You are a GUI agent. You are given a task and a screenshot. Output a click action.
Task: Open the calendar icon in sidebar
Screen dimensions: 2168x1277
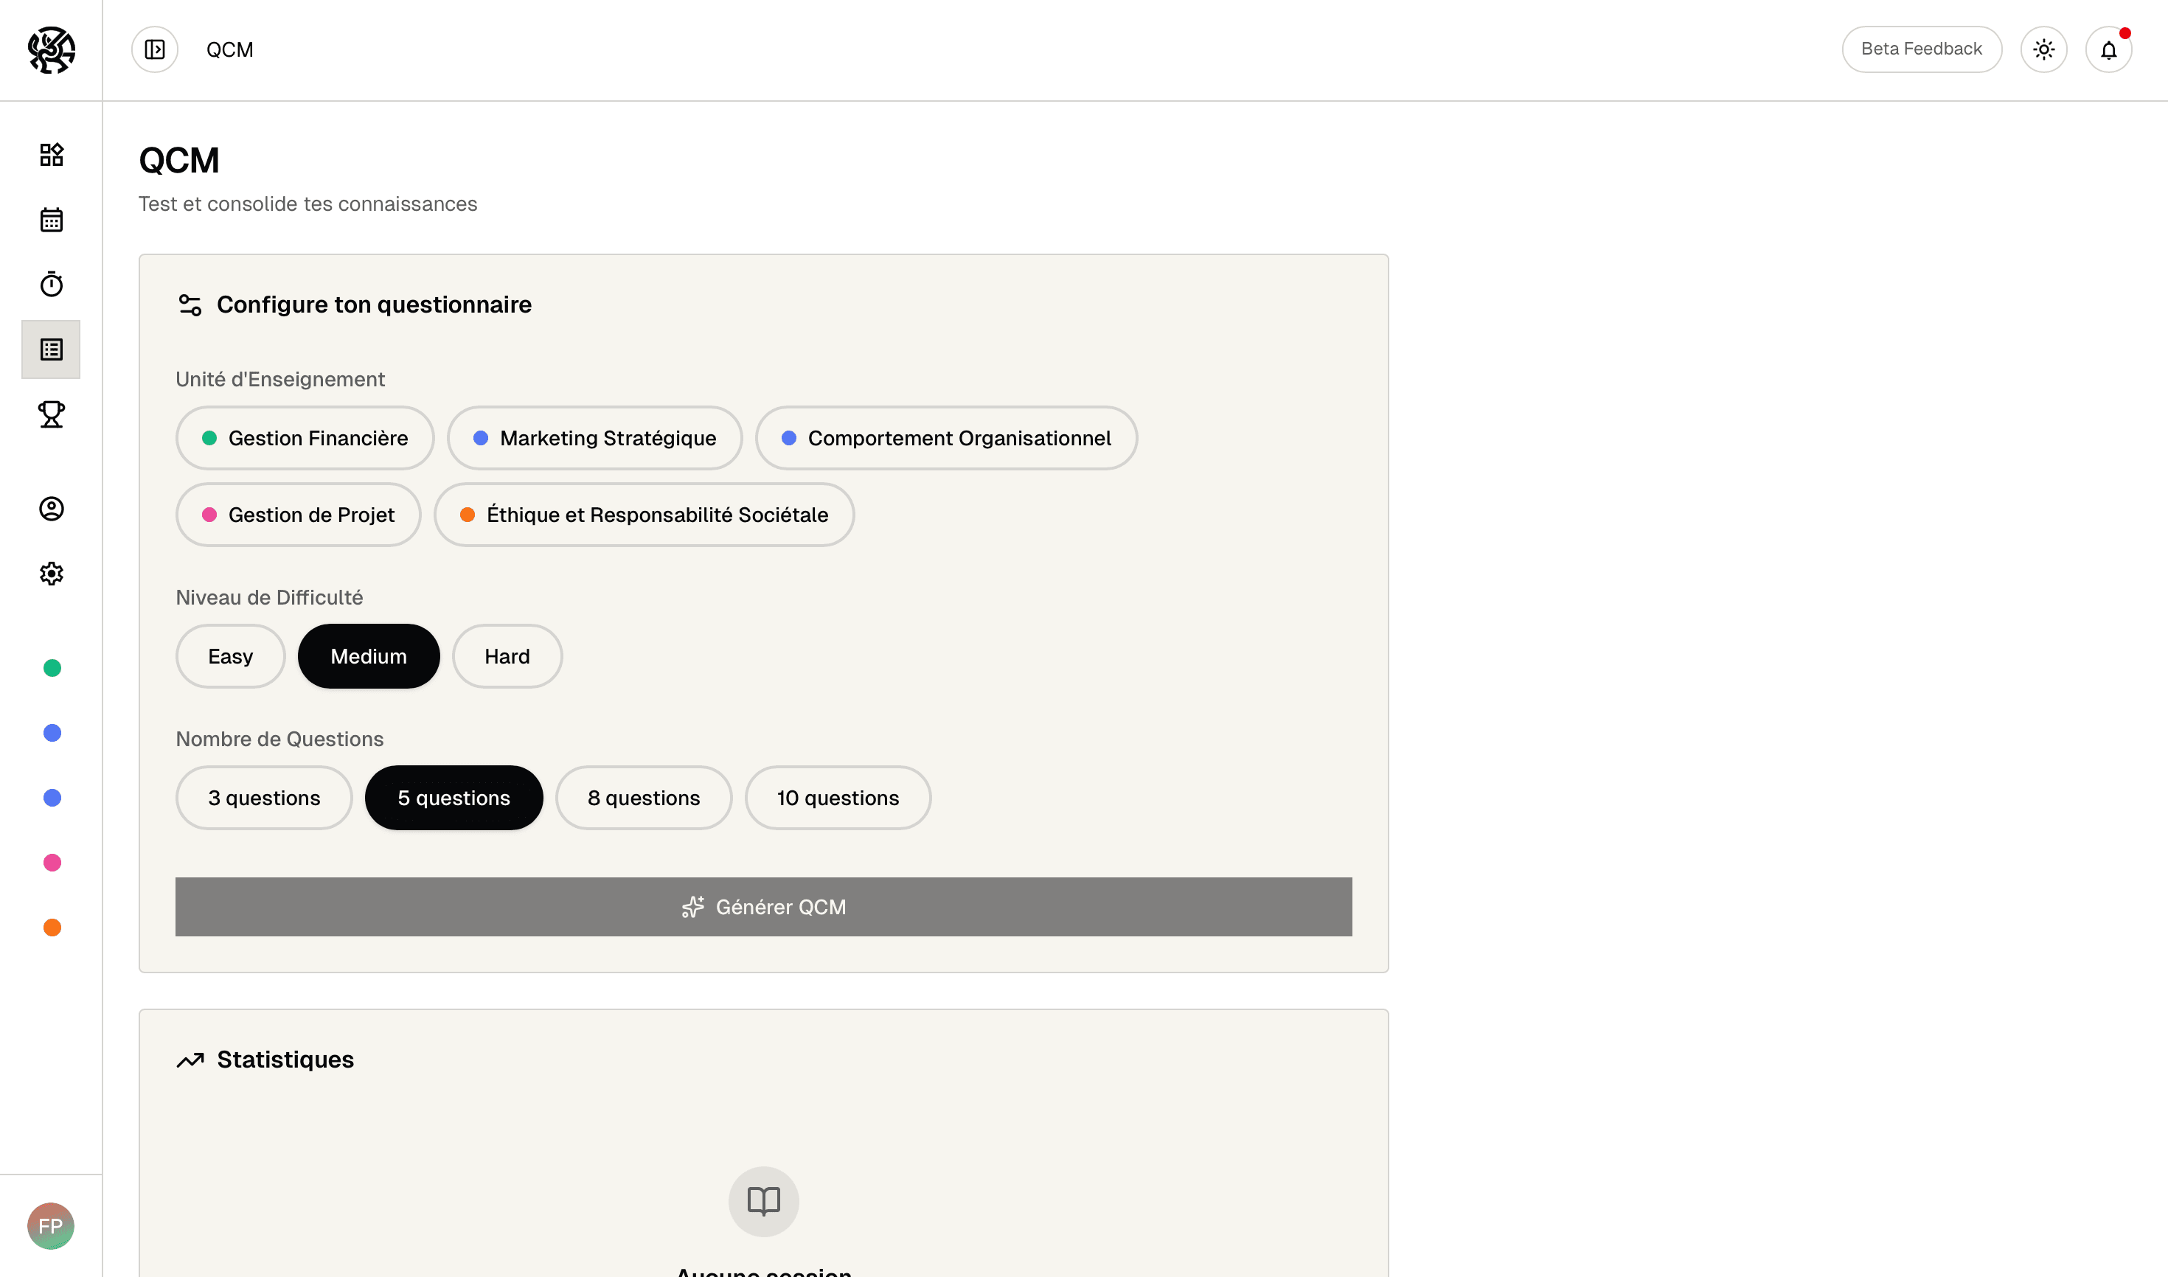[52, 220]
